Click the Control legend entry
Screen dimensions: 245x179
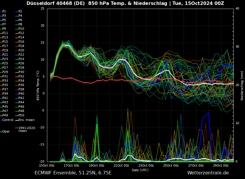coord(8,120)
